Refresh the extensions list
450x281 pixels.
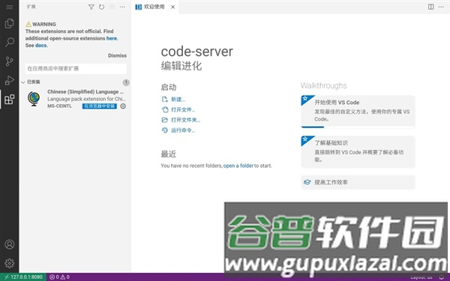[x=101, y=7]
